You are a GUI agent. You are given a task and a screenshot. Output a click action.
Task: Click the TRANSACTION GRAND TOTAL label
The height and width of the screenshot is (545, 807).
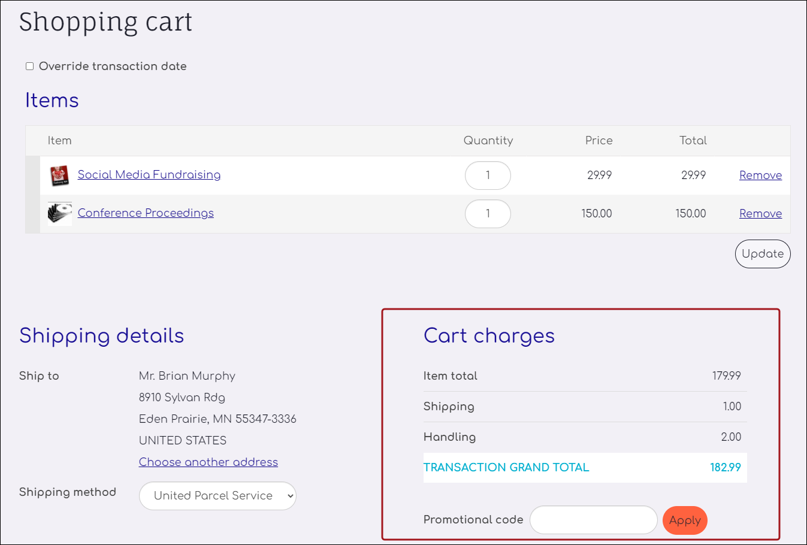[x=506, y=467]
